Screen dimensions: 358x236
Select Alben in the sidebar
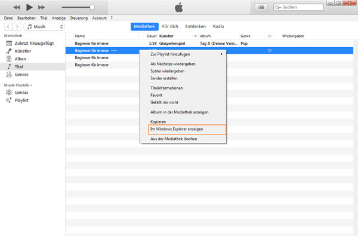click(33, 59)
